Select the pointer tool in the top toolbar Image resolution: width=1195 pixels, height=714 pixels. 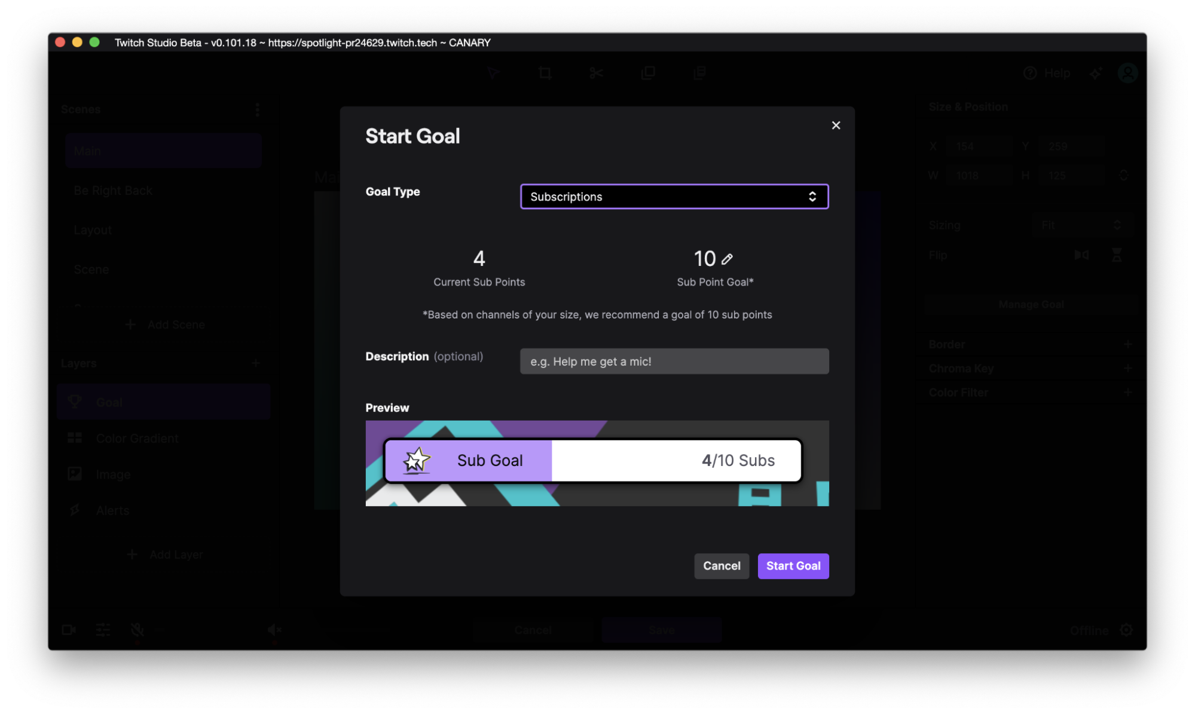[x=493, y=73]
